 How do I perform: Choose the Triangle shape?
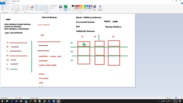[x=48, y=6]
